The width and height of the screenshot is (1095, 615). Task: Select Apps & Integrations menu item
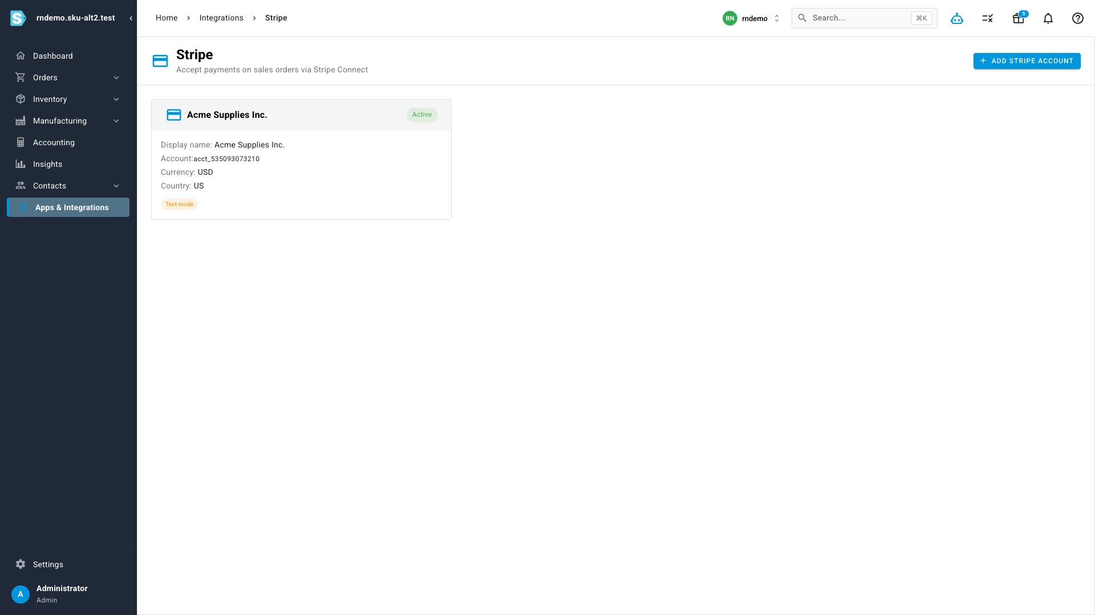pyautogui.click(x=68, y=207)
